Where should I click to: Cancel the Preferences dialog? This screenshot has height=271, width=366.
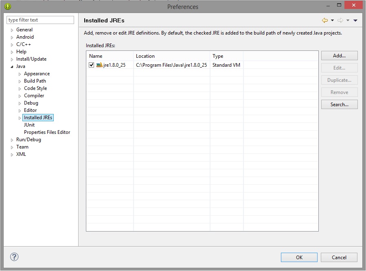(x=339, y=257)
